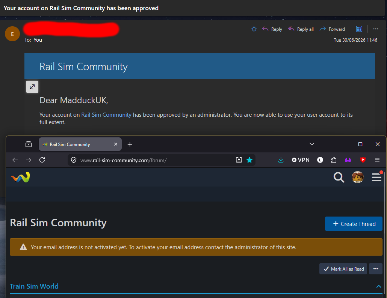
Task: Open the Train Sim World category link
Action: [34, 286]
